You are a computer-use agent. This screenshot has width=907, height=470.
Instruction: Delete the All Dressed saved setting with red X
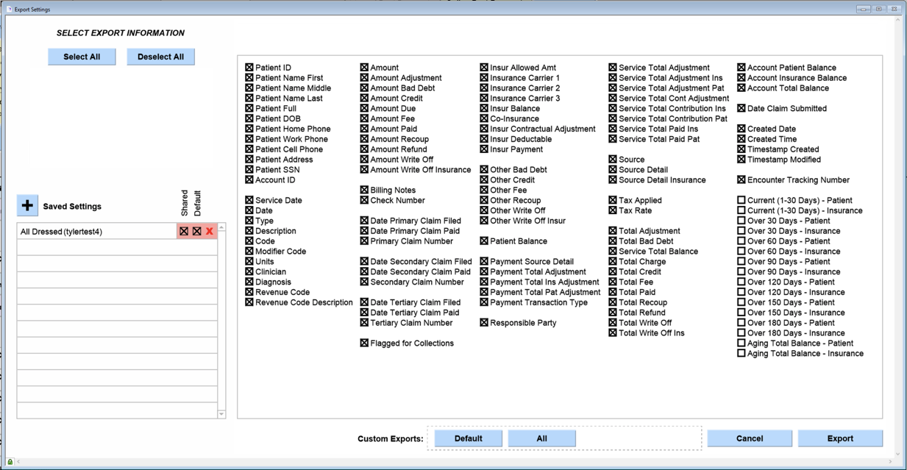(x=210, y=231)
